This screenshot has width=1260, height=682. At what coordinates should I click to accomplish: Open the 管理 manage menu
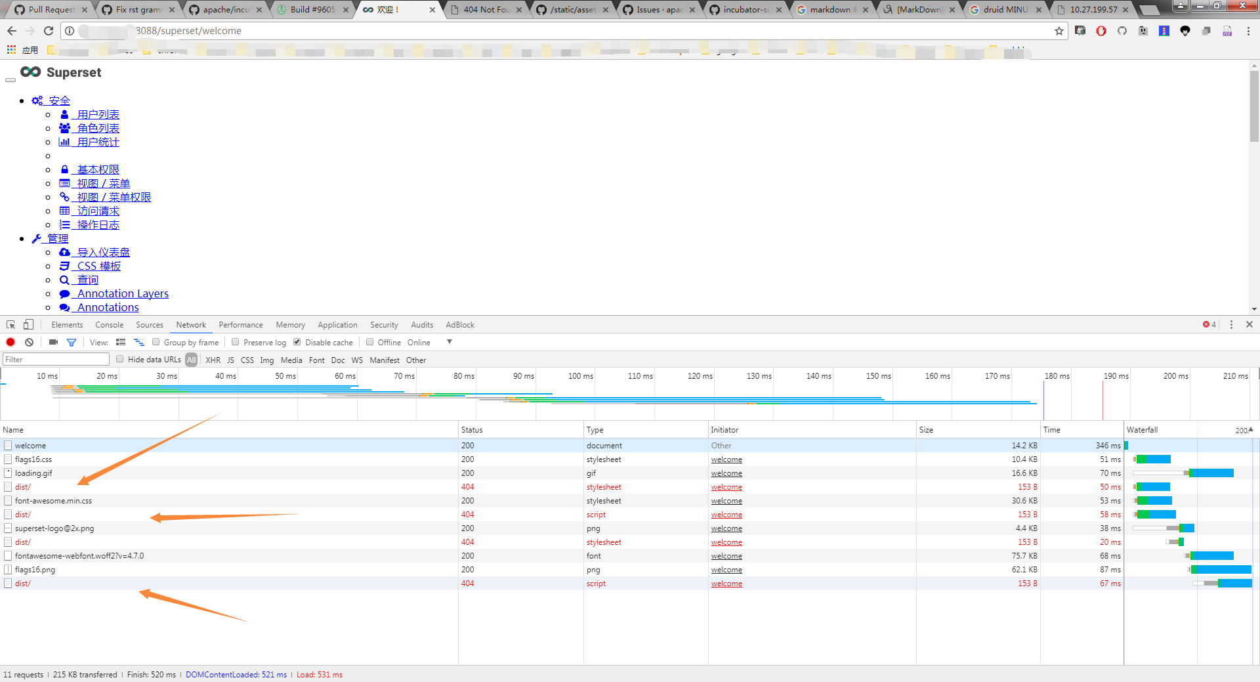50,238
